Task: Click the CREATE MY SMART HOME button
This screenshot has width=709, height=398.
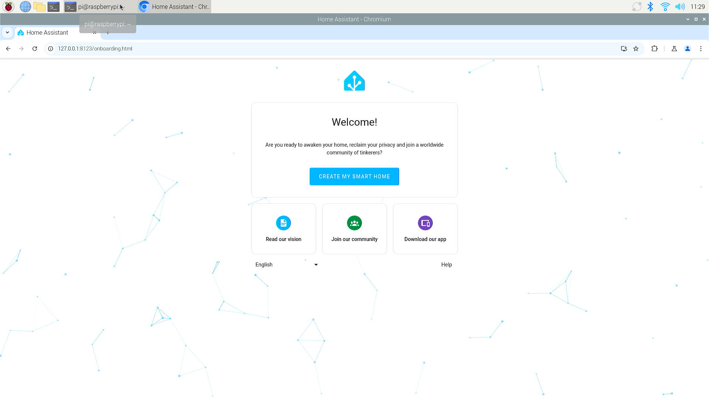Action: click(354, 177)
